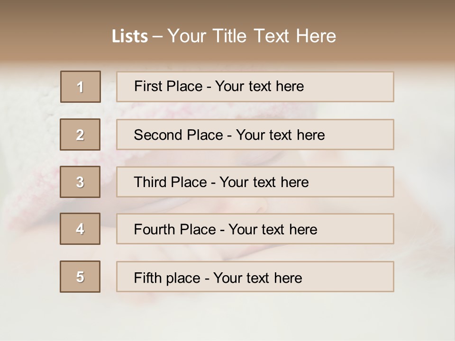
Task: Click the number 2 square
Action: pos(80,135)
